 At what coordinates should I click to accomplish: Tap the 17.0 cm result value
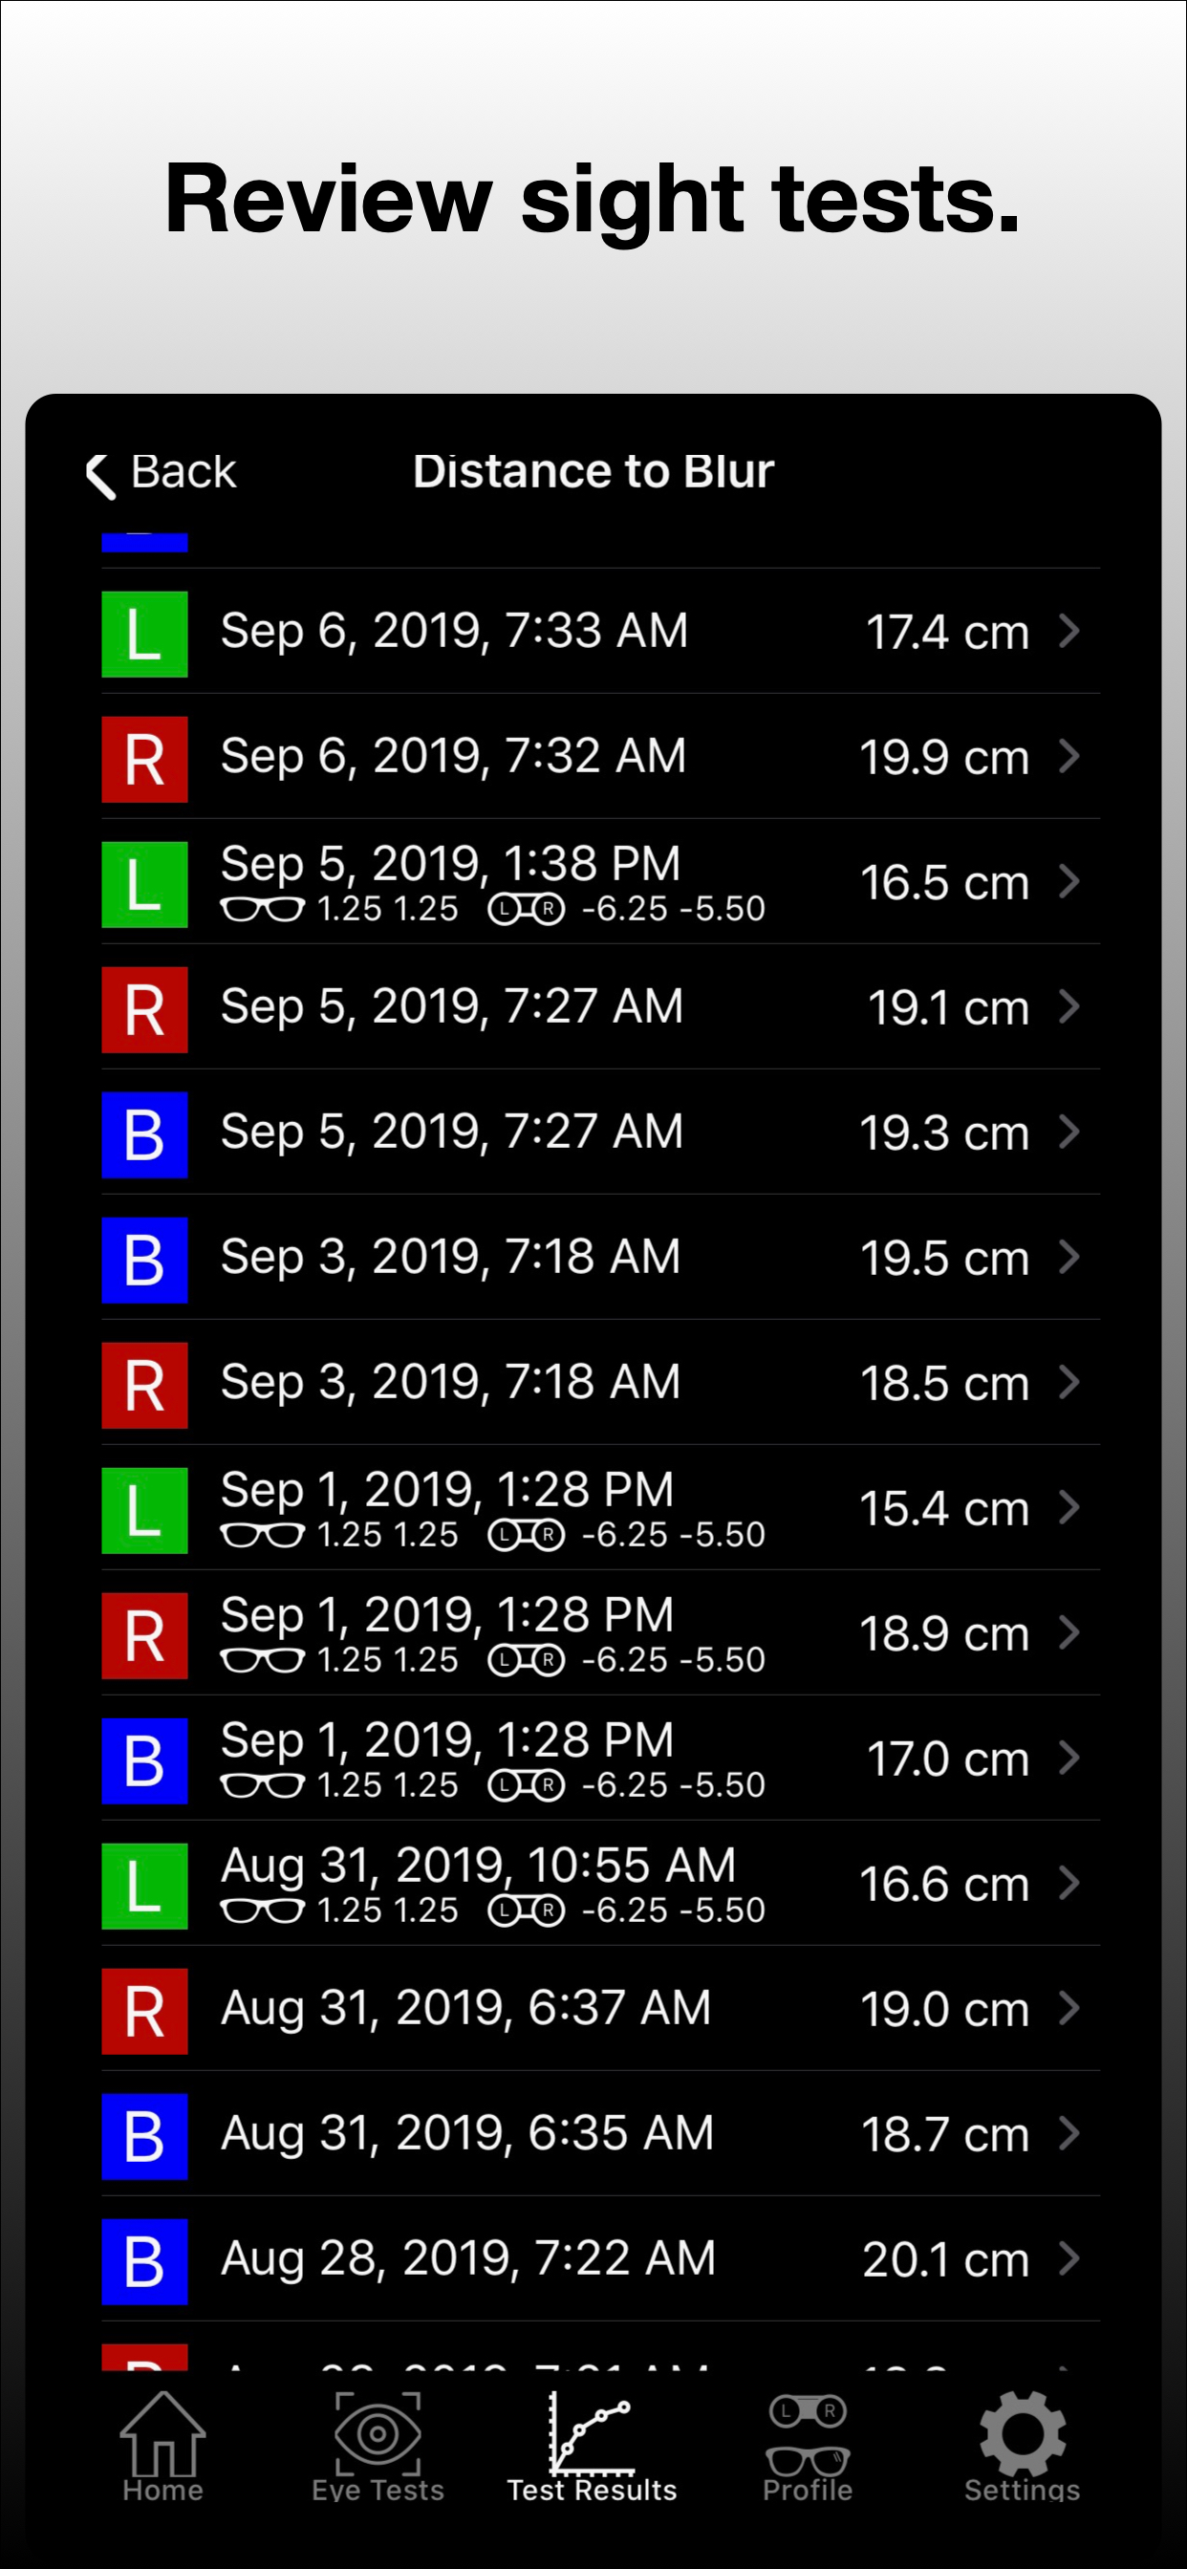point(946,1759)
